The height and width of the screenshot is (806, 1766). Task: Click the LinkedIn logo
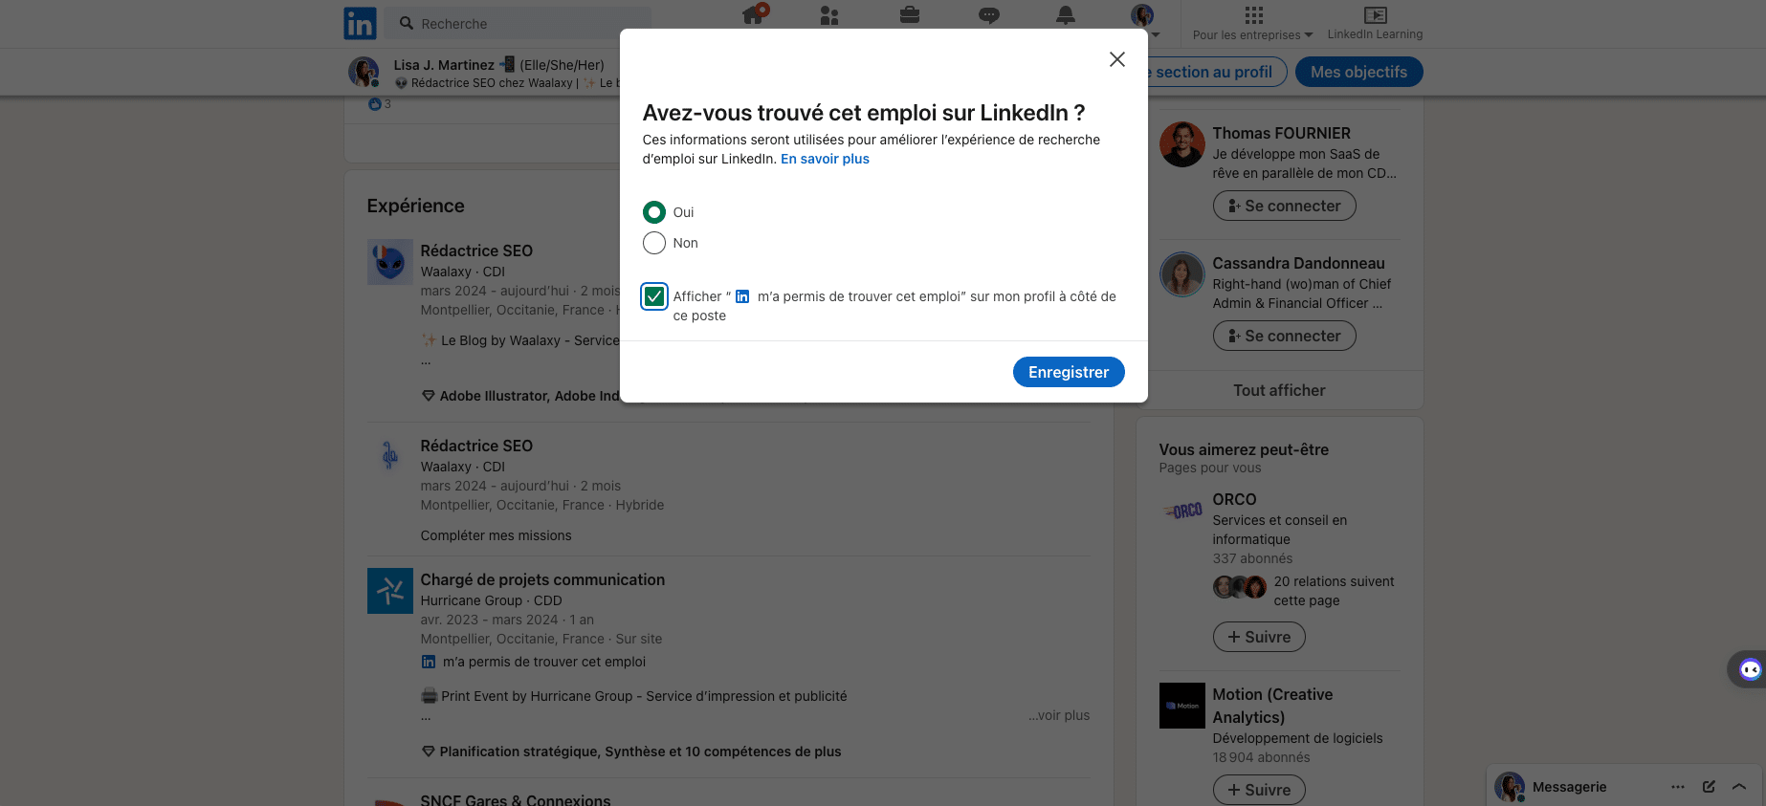tap(360, 23)
